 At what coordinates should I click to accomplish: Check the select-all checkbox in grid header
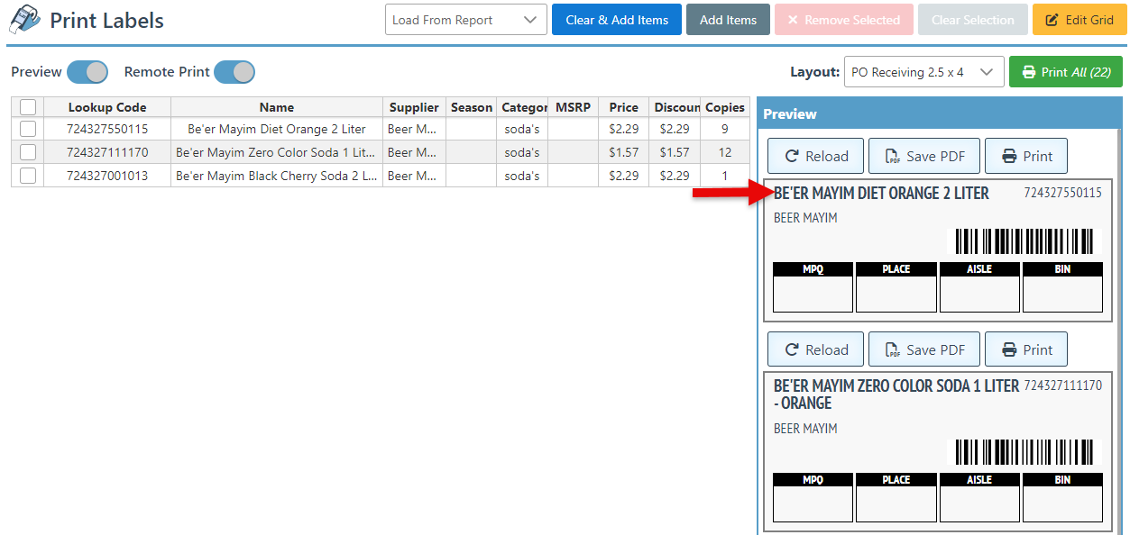(28, 107)
